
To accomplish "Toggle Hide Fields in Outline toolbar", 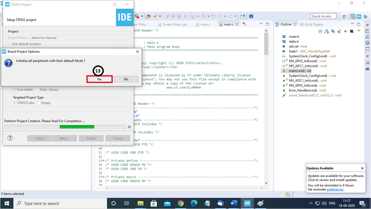I will 333,31.
